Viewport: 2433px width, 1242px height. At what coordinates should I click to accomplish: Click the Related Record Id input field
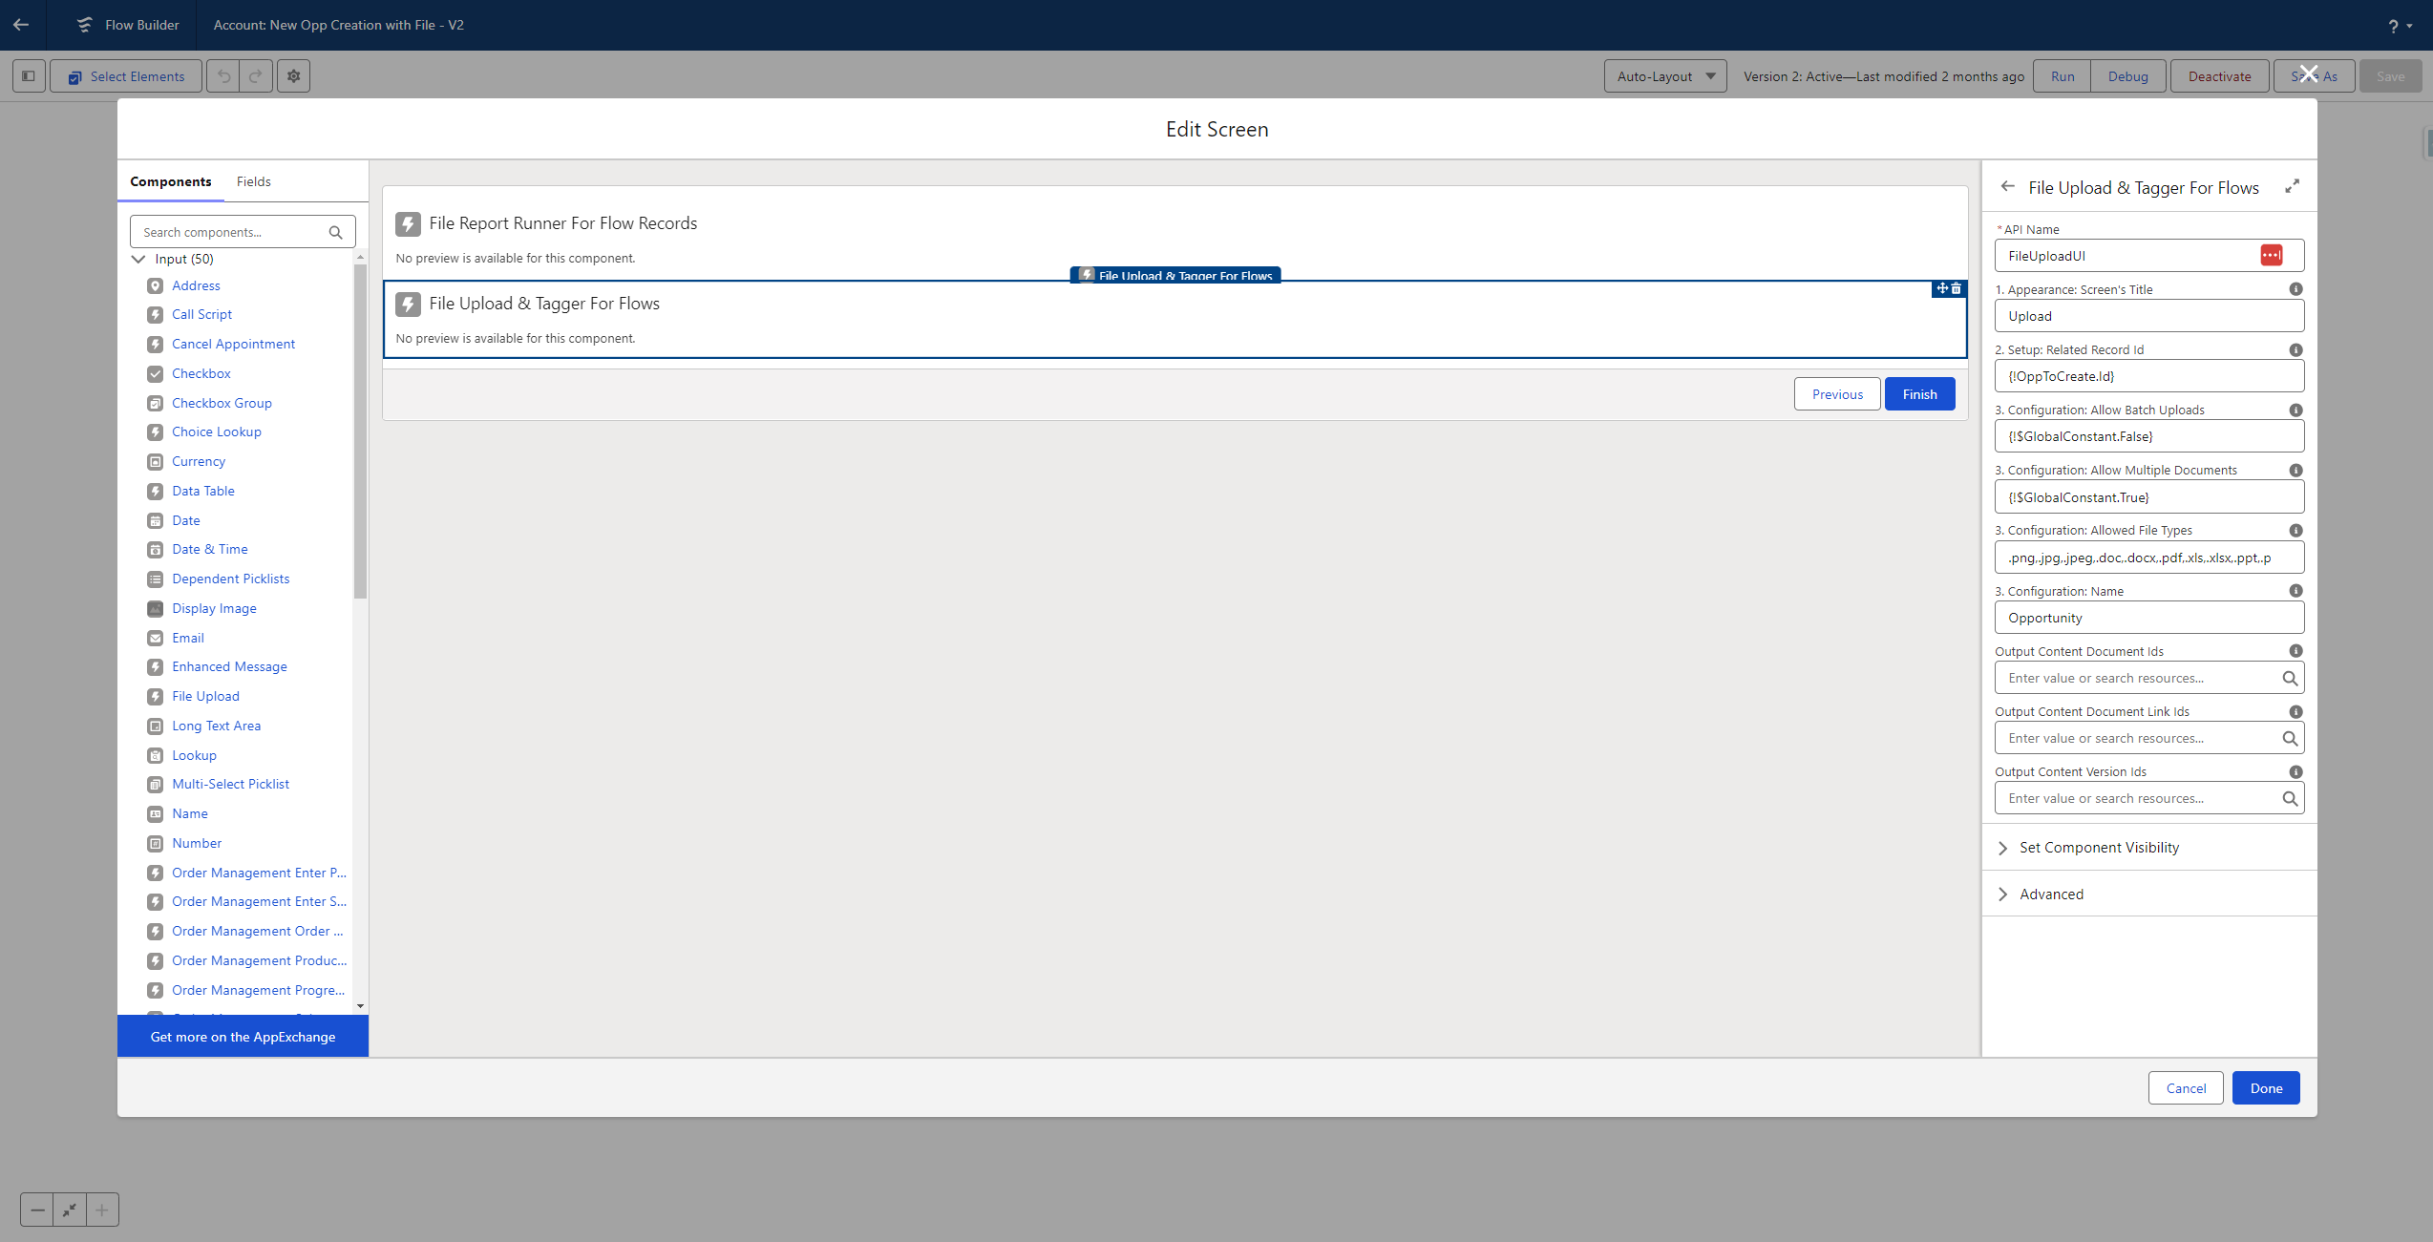(x=2148, y=376)
